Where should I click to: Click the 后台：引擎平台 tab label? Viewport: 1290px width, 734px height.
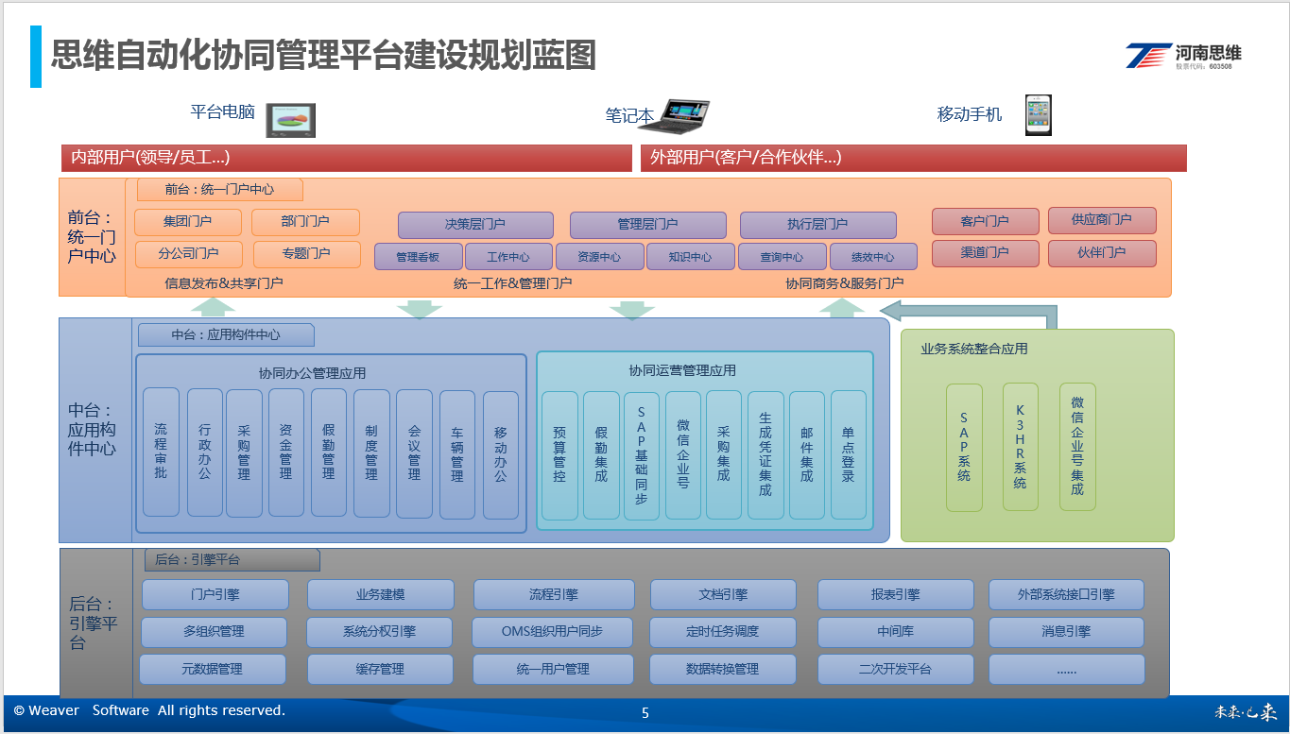232,560
